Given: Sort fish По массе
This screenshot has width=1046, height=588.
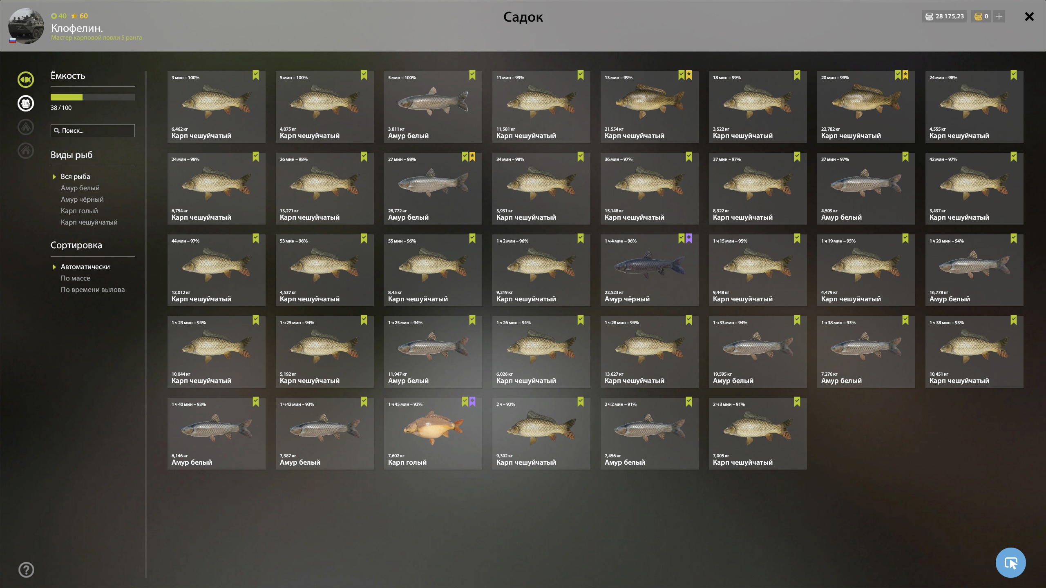Looking at the screenshot, I should [x=76, y=278].
